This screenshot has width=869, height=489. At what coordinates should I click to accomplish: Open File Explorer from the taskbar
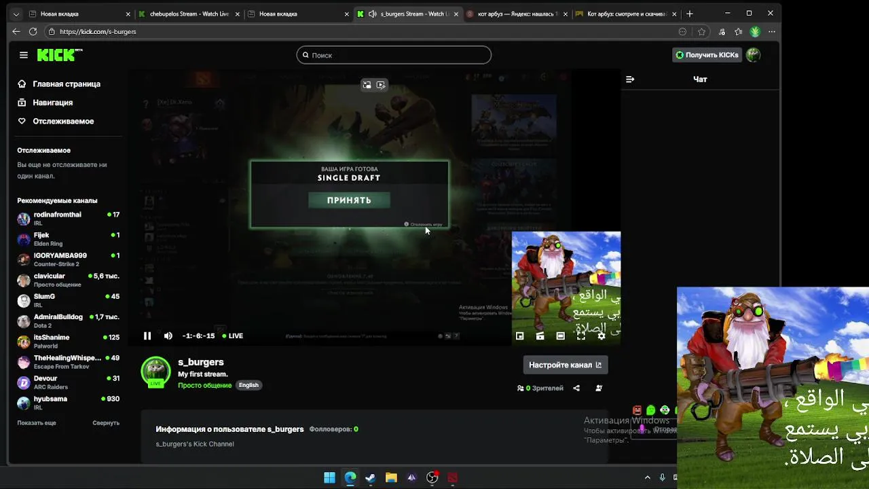(x=391, y=477)
